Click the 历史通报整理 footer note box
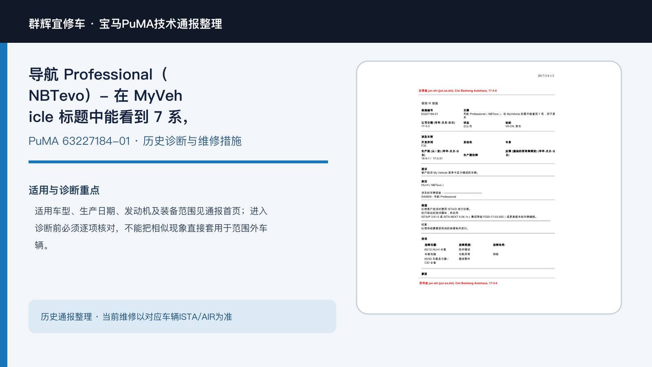The height and width of the screenshot is (367, 652). click(x=182, y=316)
